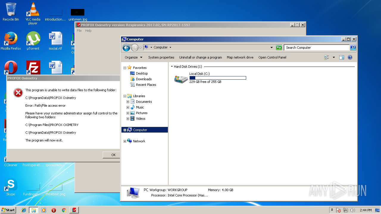The width and height of the screenshot is (381, 214).
Task: Switch to PROFOX Oximetry taskbar icon
Action: (x=74, y=210)
